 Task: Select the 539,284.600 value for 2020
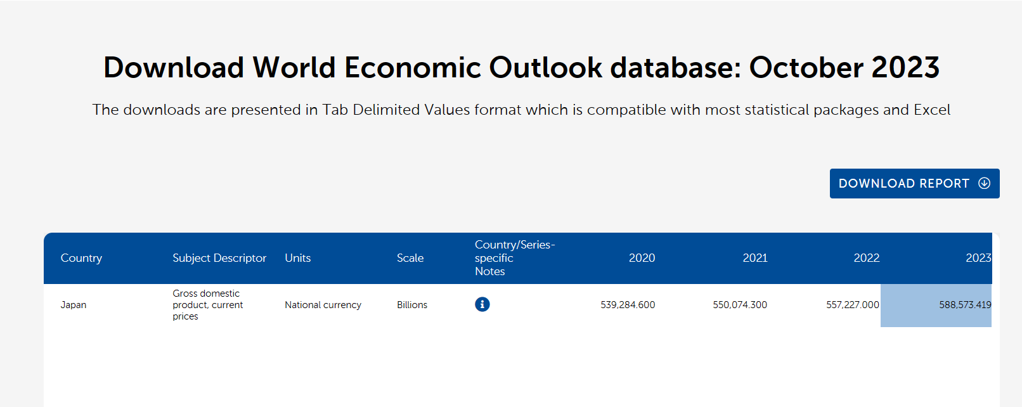(x=628, y=305)
